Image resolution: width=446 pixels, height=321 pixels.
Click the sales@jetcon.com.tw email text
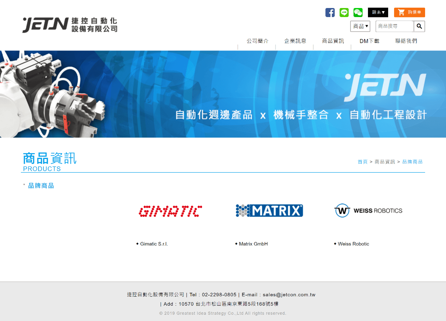(289, 295)
